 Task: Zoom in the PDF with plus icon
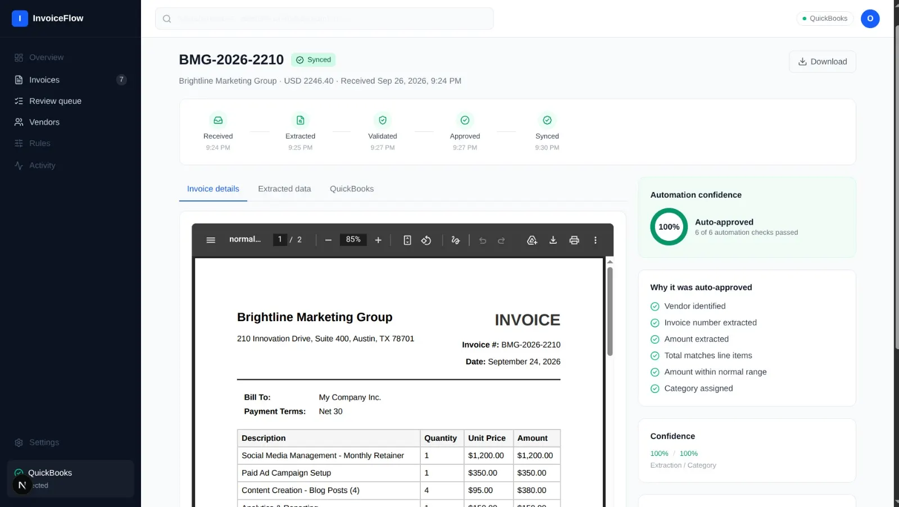pyautogui.click(x=378, y=240)
